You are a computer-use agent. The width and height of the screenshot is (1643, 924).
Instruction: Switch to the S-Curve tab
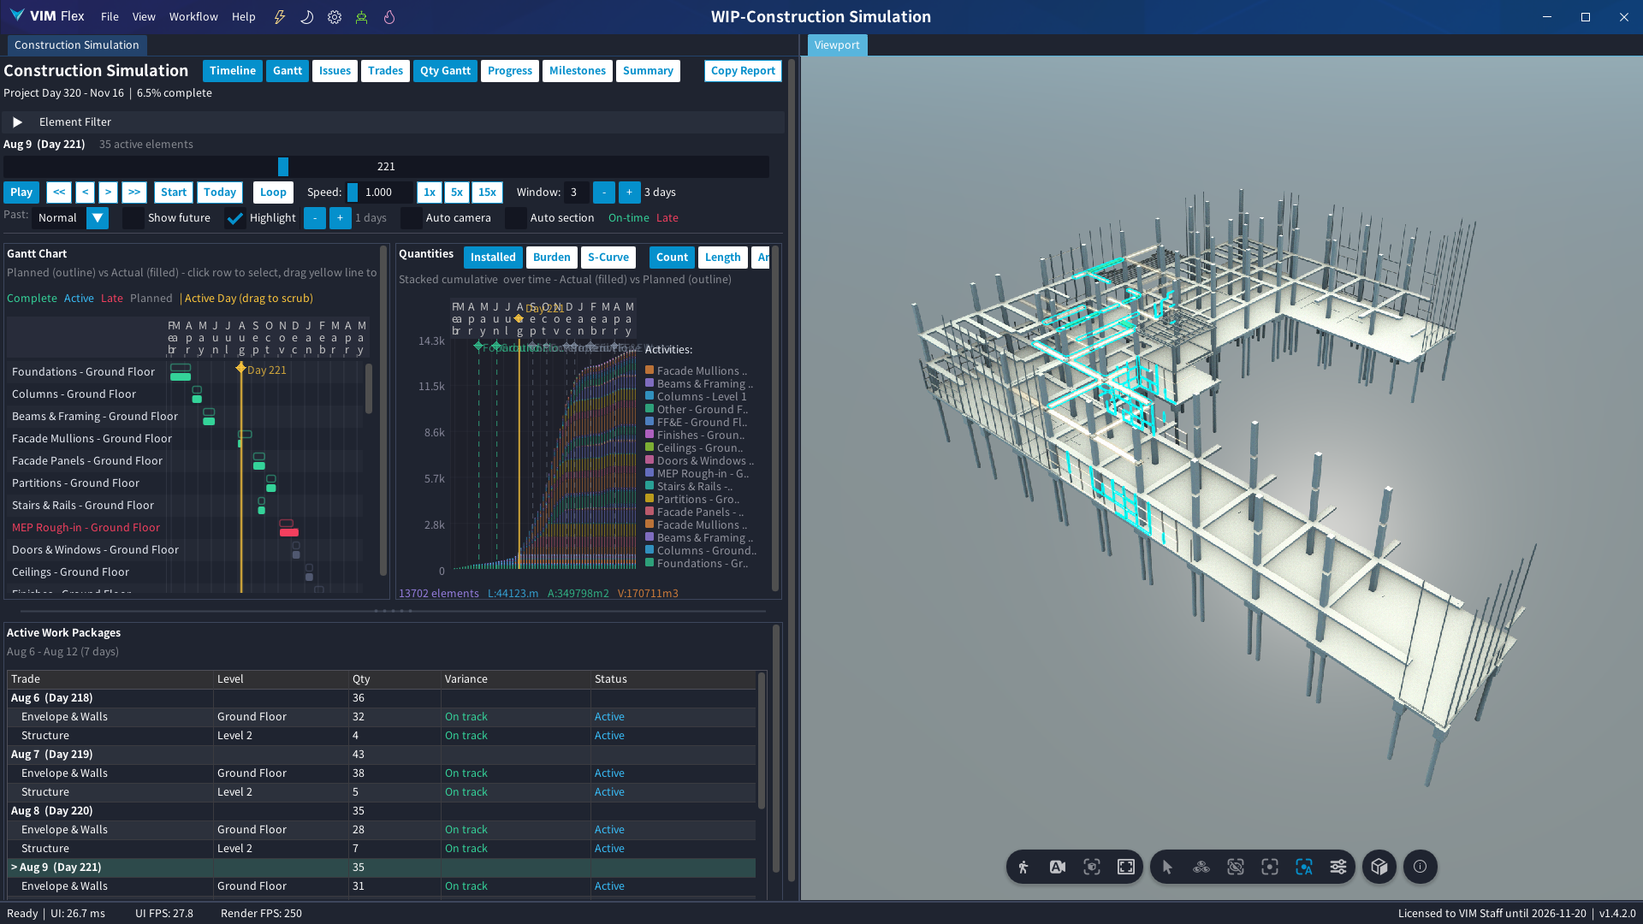(608, 258)
